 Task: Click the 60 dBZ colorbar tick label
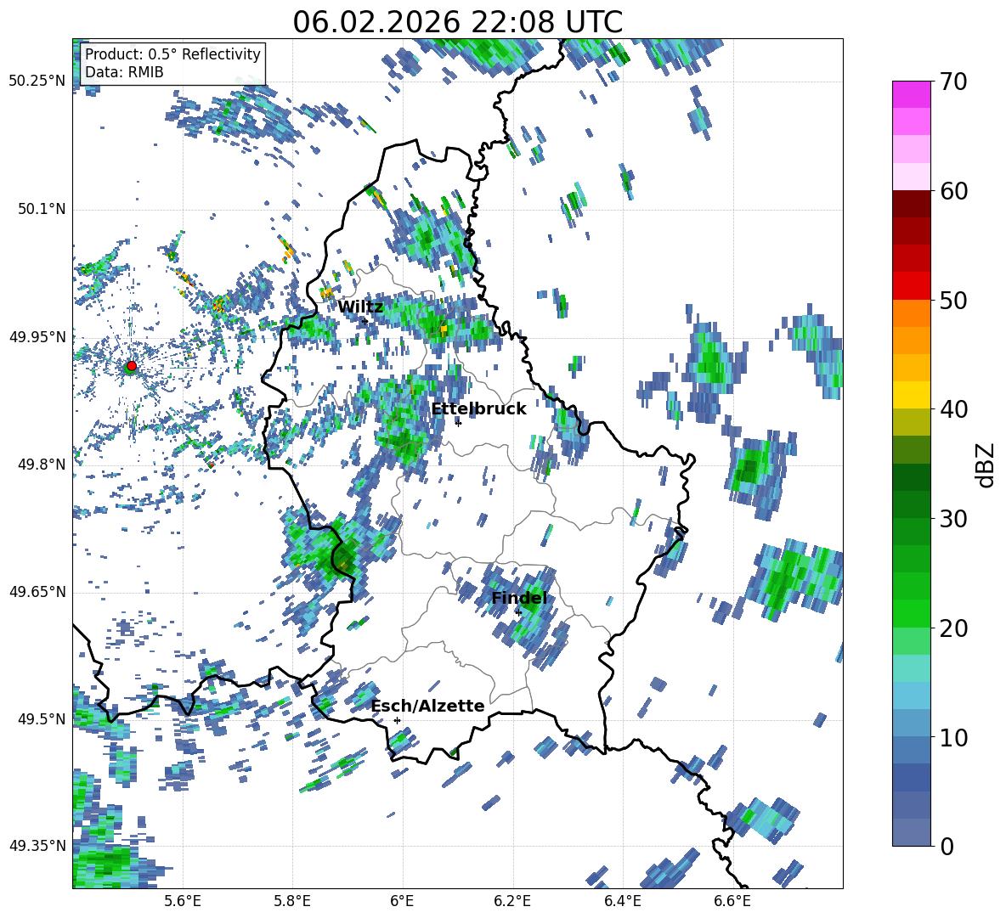click(x=952, y=191)
